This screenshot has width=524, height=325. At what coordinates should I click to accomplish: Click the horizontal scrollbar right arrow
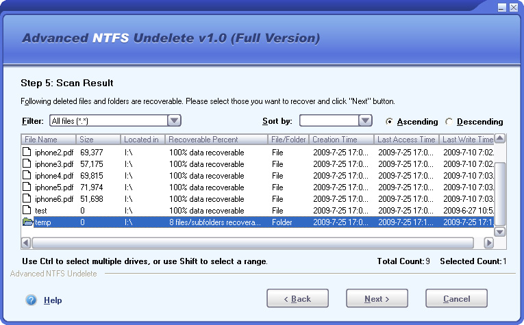(x=488, y=243)
